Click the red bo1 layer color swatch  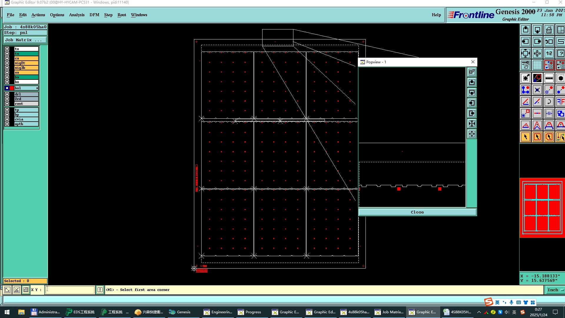click(12, 88)
